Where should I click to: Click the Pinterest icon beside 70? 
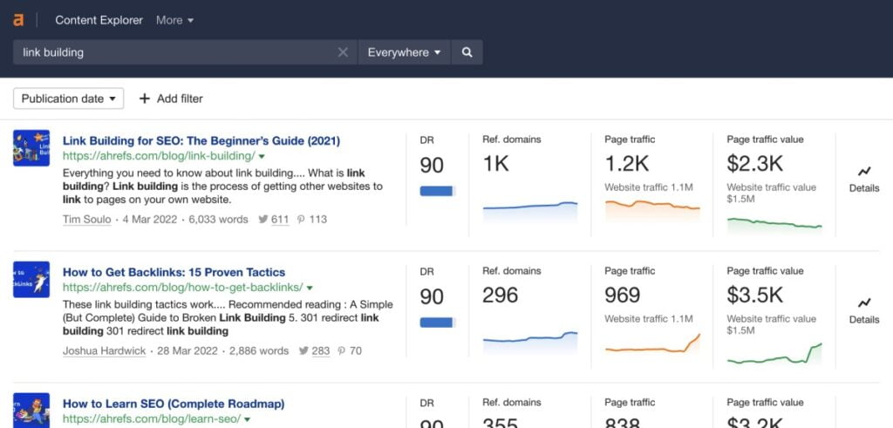click(x=341, y=350)
